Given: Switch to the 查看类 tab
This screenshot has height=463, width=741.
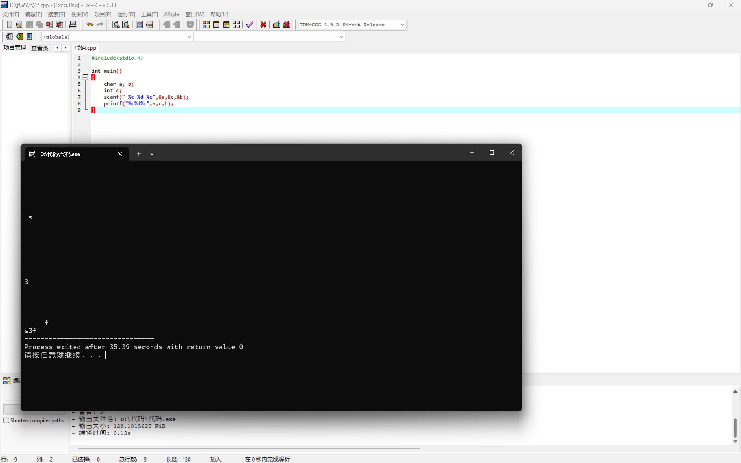Looking at the screenshot, I should coord(40,48).
